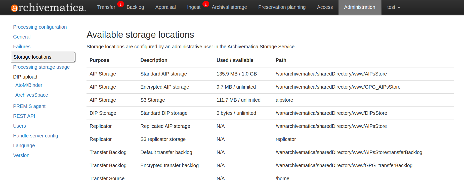Go to the PREMIS agent page
The width and height of the screenshot is (464, 185).
click(x=29, y=106)
